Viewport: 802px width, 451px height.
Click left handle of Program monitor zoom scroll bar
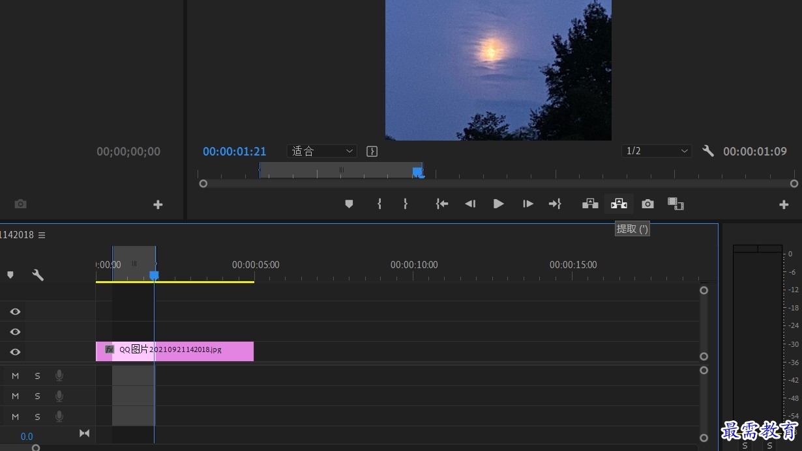pos(203,184)
